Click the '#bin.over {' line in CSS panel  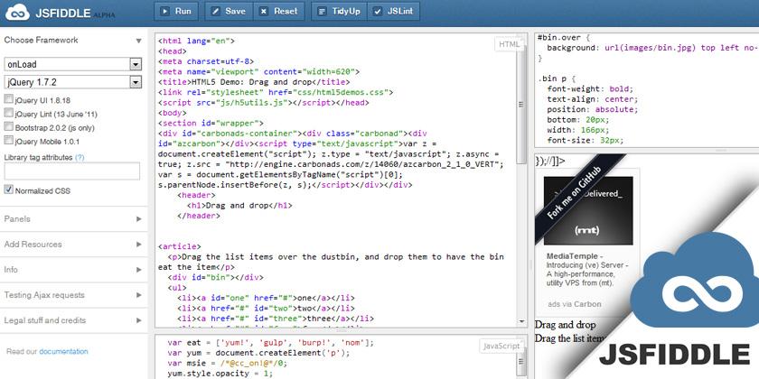click(x=564, y=37)
